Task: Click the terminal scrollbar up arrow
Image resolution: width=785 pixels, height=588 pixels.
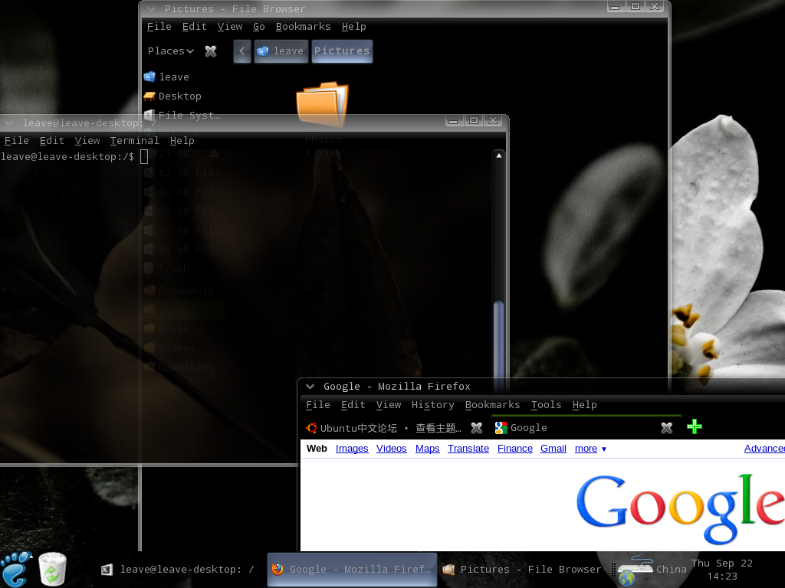Action: (x=498, y=155)
